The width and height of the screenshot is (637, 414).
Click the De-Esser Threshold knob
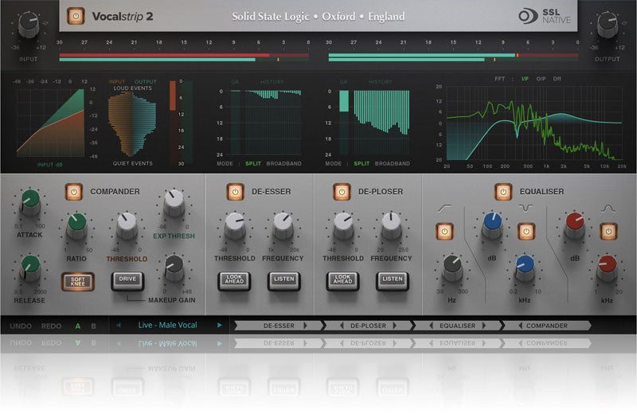(235, 226)
